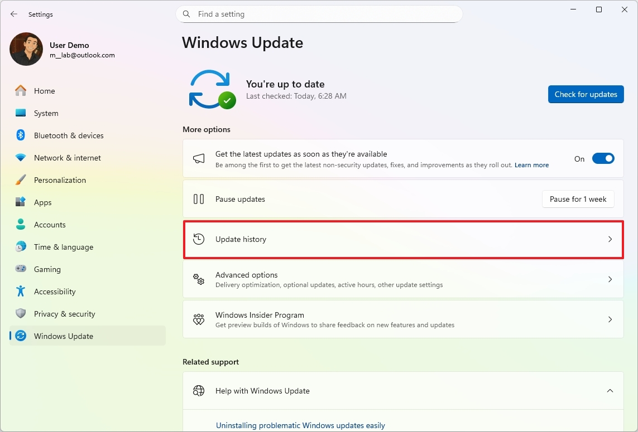Open Privacy & security settings
Image resolution: width=638 pixels, height=432 pixels.
(64, 314)
